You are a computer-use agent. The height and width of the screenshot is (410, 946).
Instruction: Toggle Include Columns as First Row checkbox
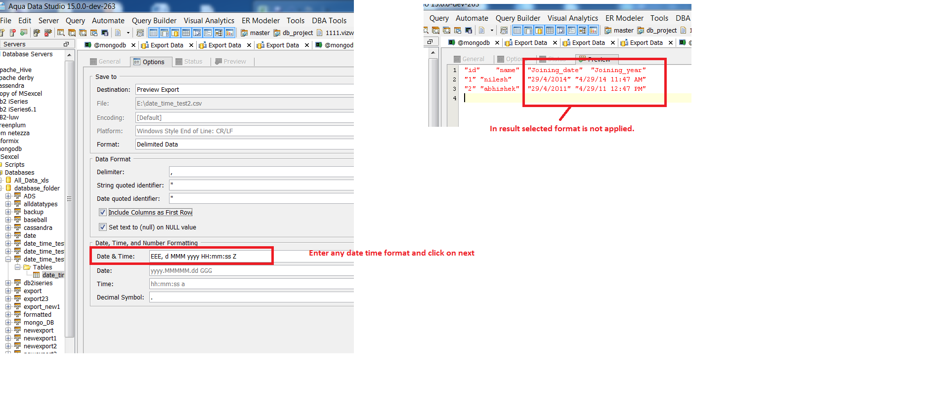tap(103, 212)
